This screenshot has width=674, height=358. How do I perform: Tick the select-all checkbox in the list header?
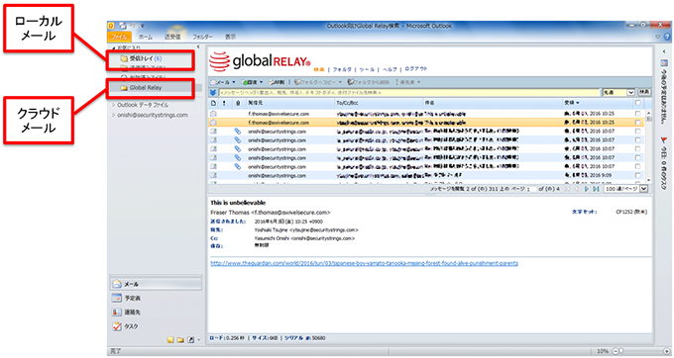tap(637, 103)
